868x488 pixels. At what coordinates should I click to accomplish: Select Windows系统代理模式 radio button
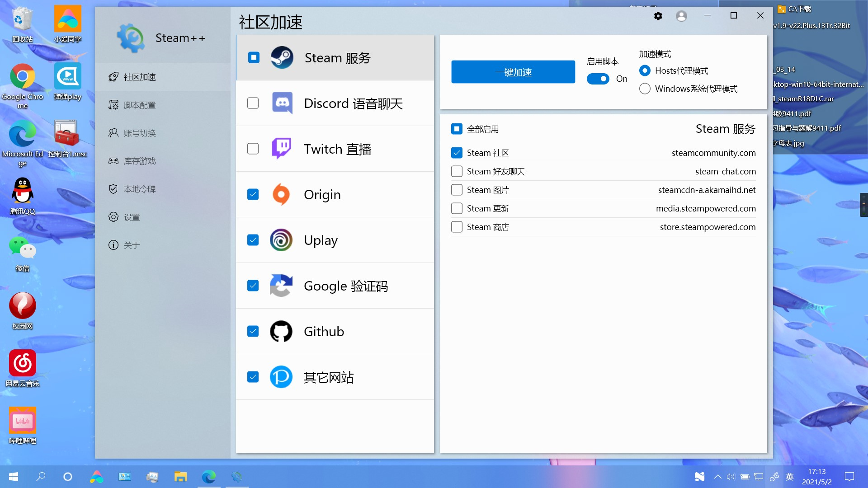pyautogui.click(x=645, y=89)
